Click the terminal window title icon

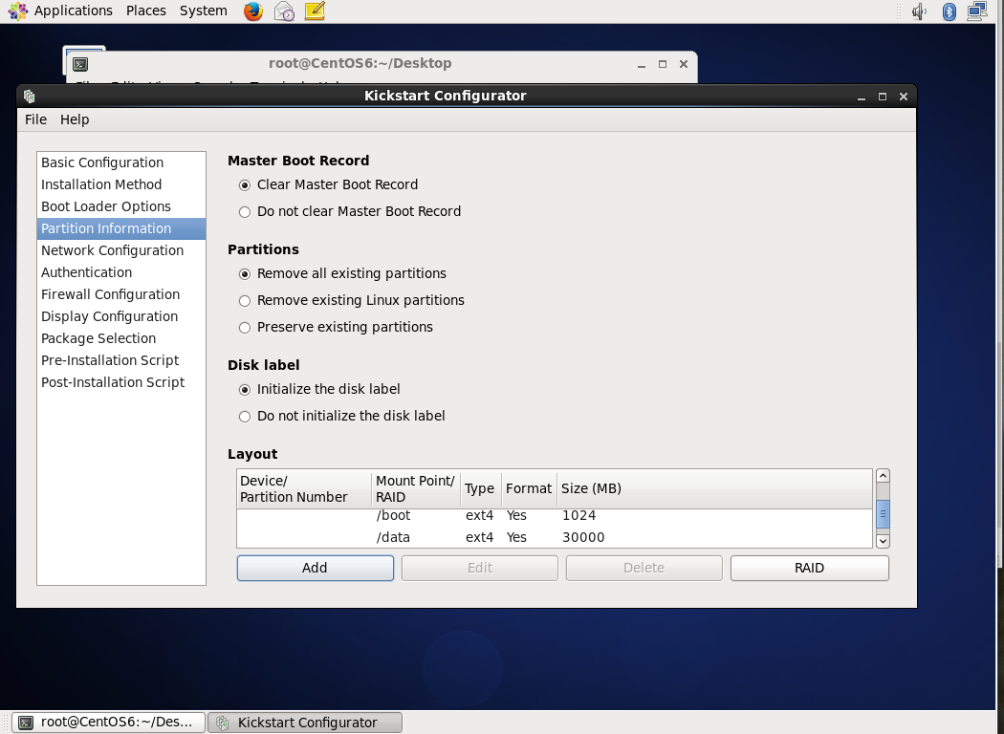80,64
